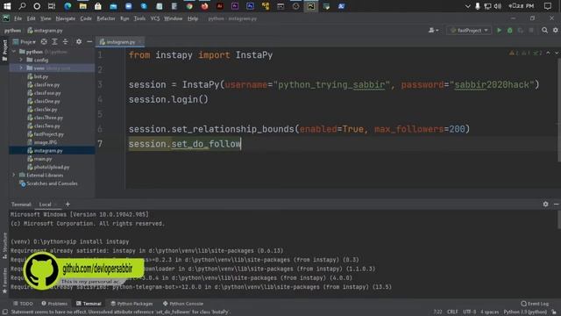Viewport: 561px width, 316px height.
Task: Open the volume control in system tray
Action: point(497,6)
